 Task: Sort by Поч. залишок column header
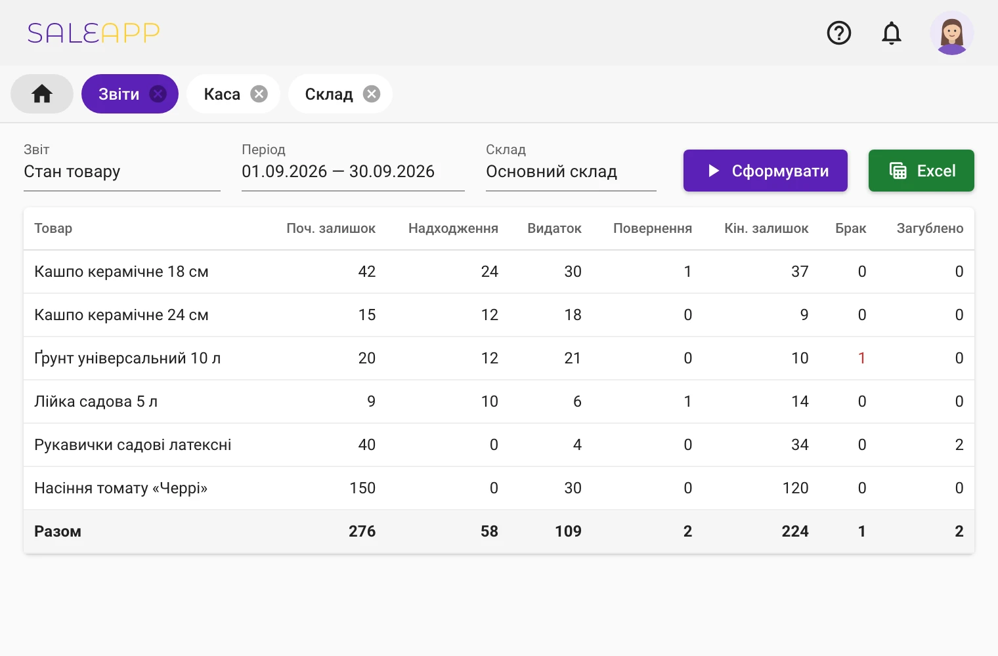tap(331, 228)
